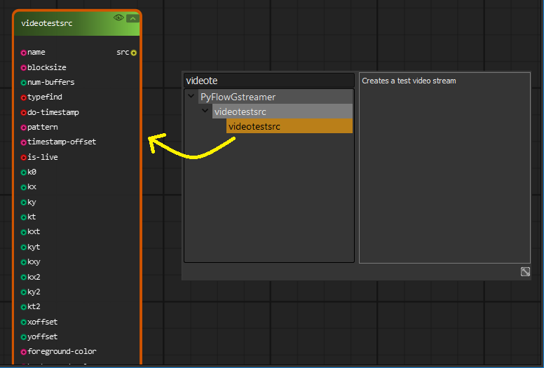Click the num-buffers input pin
Viewport: 544px width, 368px height.
click(x=24, y=83)
